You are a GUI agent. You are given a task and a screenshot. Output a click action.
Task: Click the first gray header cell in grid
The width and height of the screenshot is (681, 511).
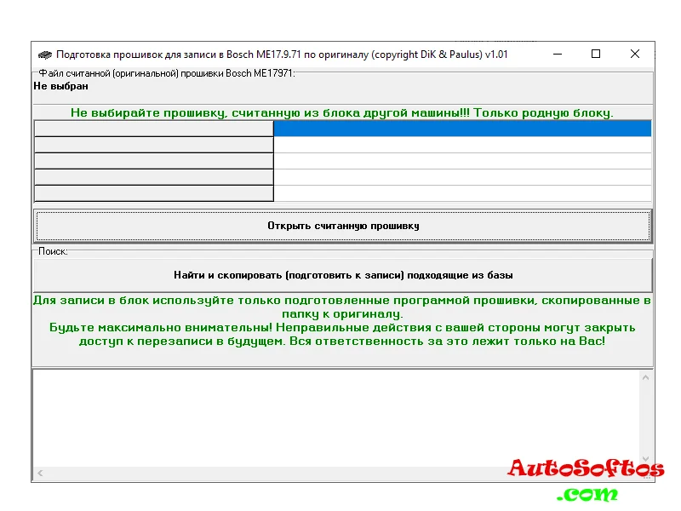[153, 129]
